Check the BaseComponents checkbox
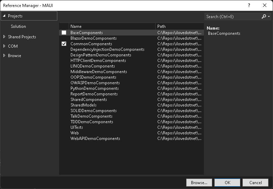Screen dimensions: 273x189 (x=64, y=33)
